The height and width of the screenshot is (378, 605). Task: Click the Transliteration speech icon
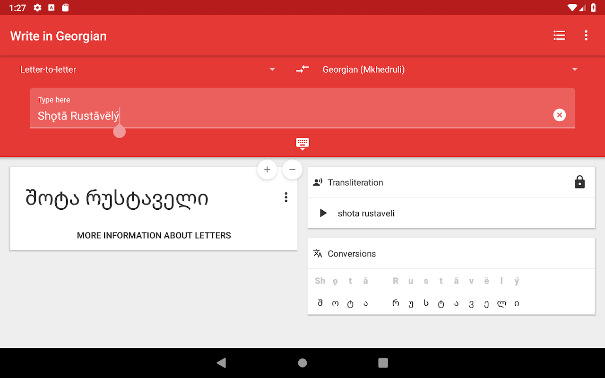pyautogui.click(x=318, y=182)
